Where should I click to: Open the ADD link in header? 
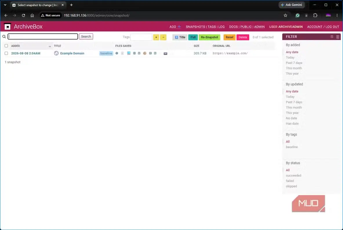[175, 27]
